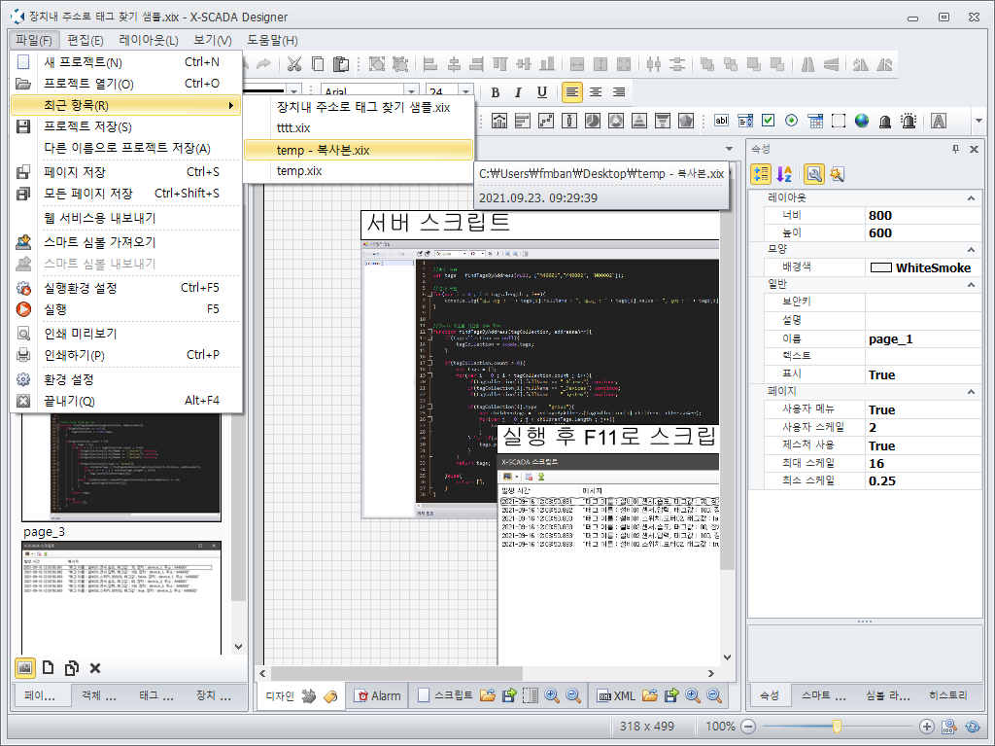This screenshot has width=995, height=746.
Task: Open recent file temp - 복사본.xix
Action: 359,150
